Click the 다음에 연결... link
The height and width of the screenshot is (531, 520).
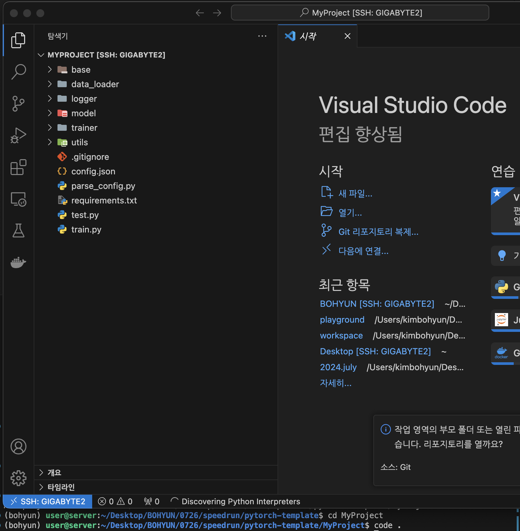tap(364, 251)
